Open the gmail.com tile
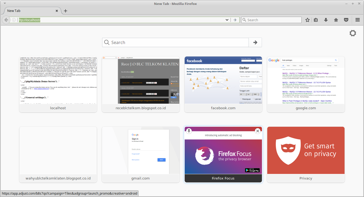Screen dimensions: 364x197 140,150
